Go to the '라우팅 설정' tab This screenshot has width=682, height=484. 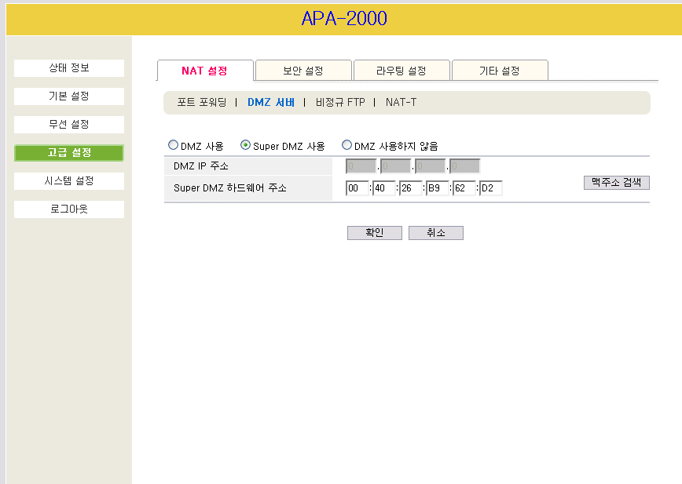pyautogui.click(x=401, y=71)
